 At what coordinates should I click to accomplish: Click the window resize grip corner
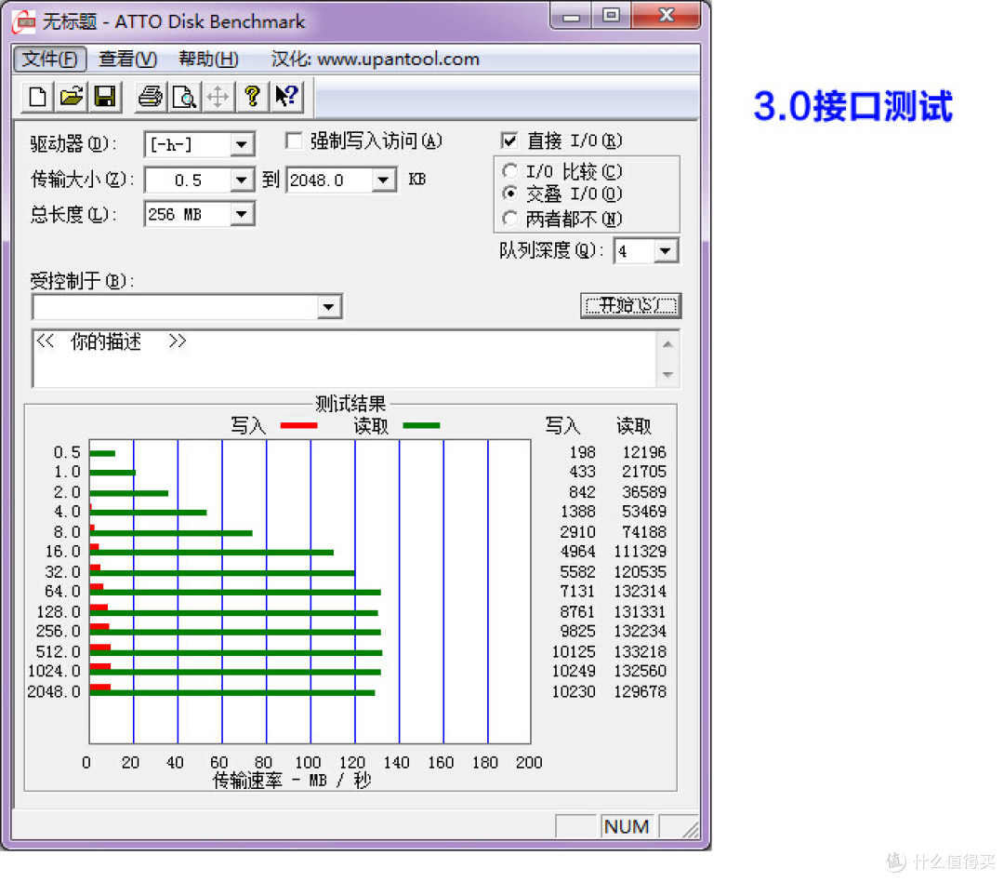click(690, 829)
